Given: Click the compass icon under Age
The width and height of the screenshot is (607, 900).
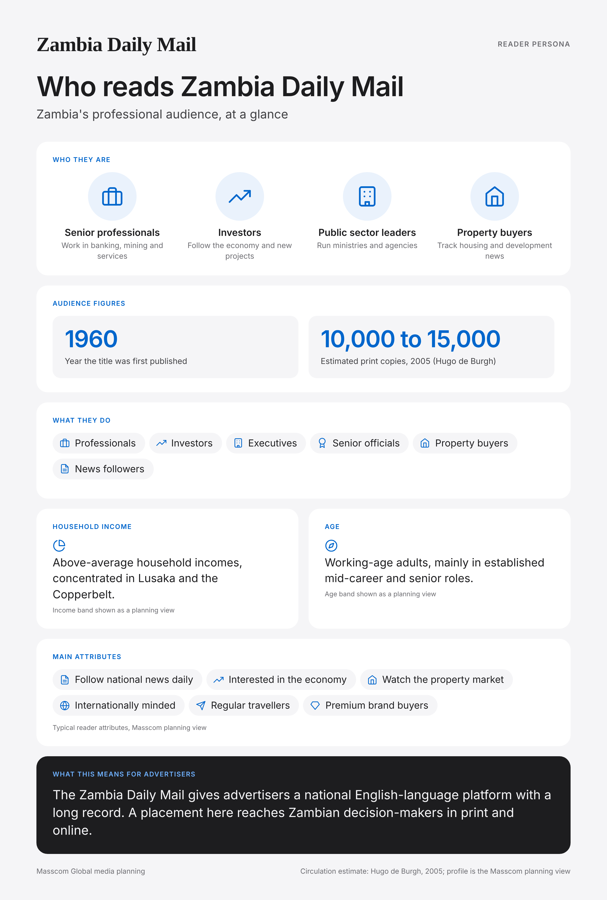Looking at the screenshot, I should [331, 545].
